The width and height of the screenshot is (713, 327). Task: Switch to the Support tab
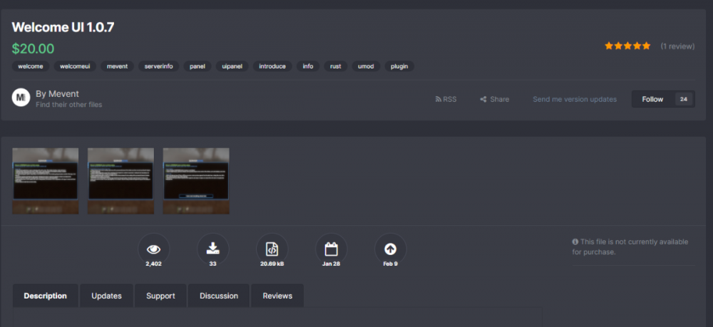click(160, 296)
